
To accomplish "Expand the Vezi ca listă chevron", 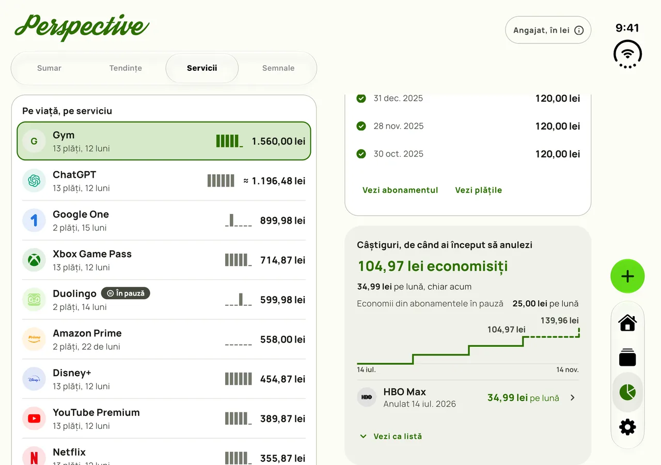I will click(363, 437).
